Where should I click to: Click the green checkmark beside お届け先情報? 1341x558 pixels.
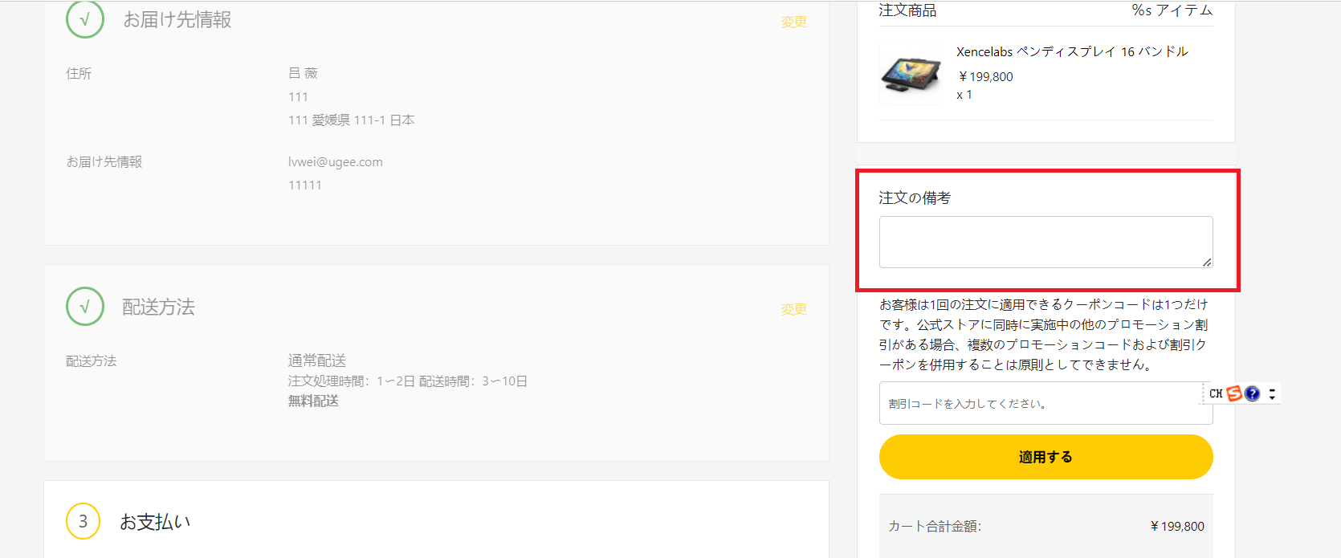click(84, 19)
